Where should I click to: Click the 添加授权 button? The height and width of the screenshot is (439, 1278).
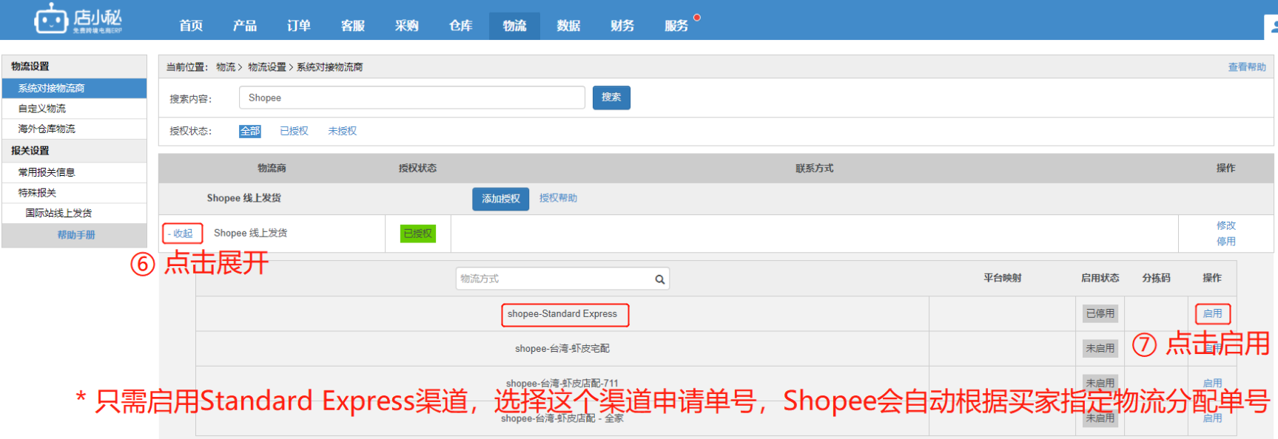tap(501, 199)
